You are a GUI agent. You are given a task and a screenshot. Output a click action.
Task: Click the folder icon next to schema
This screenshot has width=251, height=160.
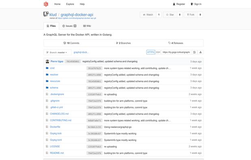47,88
